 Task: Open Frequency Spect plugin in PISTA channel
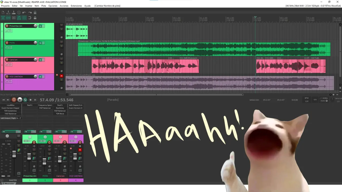45,105
